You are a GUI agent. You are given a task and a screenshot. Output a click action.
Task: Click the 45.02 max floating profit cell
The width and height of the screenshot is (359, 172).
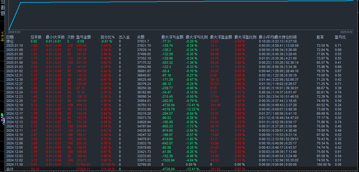coord(214,122)
